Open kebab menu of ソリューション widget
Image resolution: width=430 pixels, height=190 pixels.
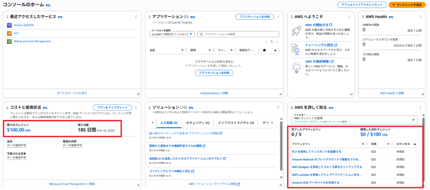[x=278, y=107]
